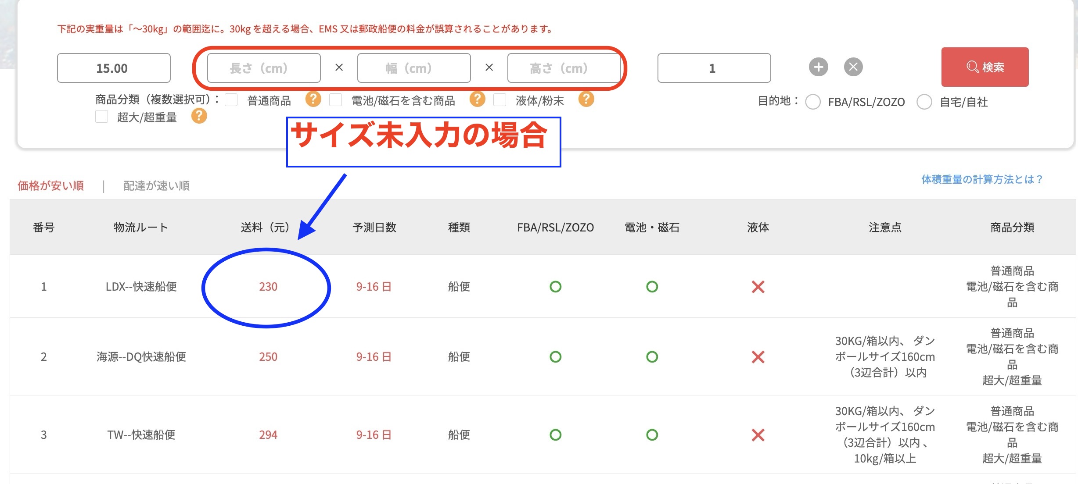Click the gray X remove-row icon
Image resolution: width=1078 pixels, height=484 pixels.
(x=853, y=67)
